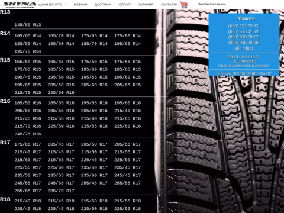
Task: Choose tire size 205/55 R16
Action: (x=61, y=111)
